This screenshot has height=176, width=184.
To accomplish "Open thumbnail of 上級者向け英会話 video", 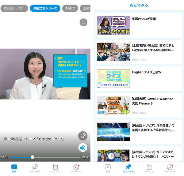I will (113, 52).
